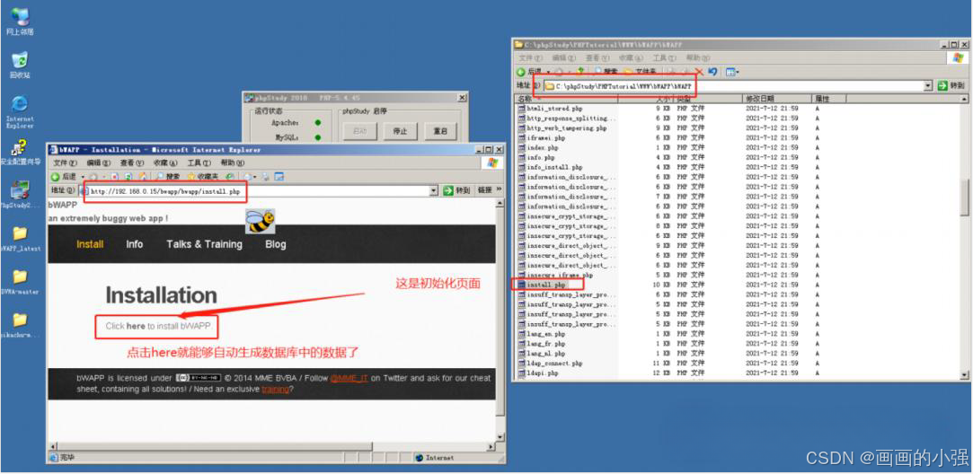The height and width of the screenshot is (474, 973).
Task: Click the Internet Explorer horizontal scrollbar
Action: click(x=272, y=447)
